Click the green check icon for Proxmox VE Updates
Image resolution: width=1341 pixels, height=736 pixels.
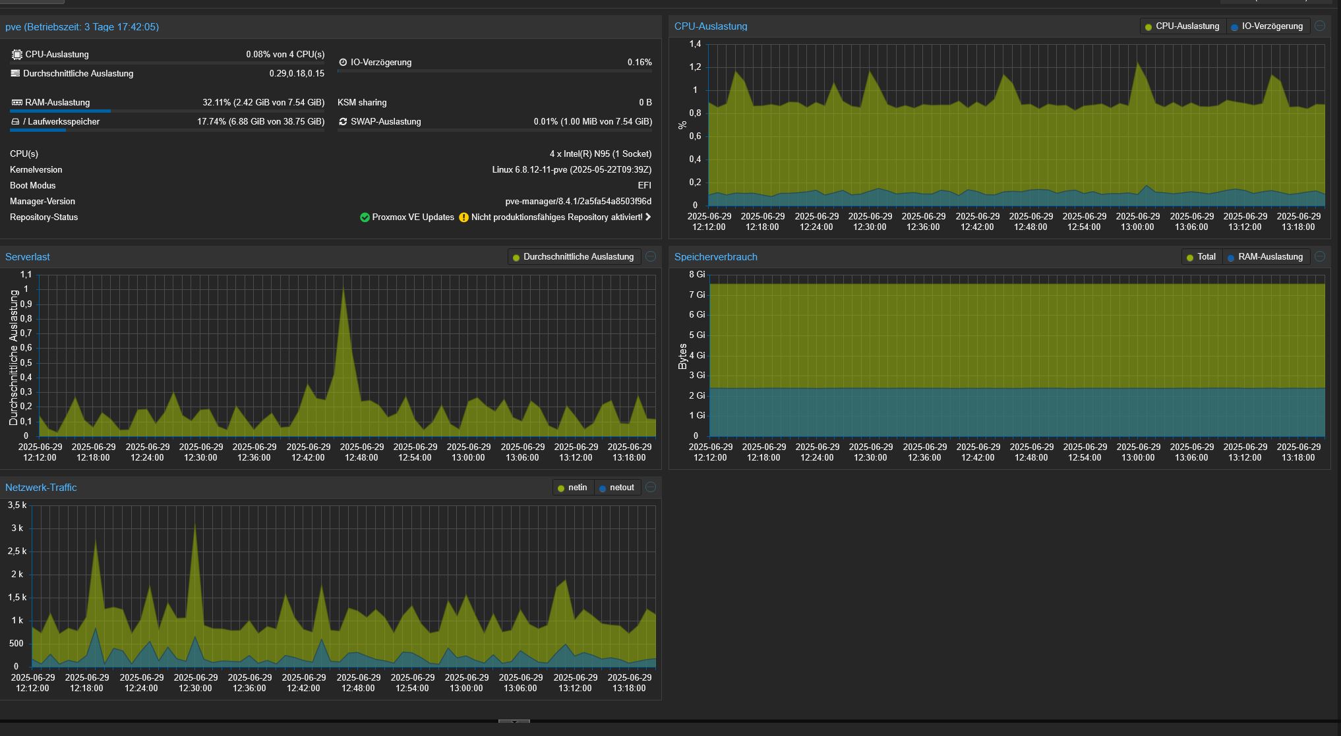(365, 217)
